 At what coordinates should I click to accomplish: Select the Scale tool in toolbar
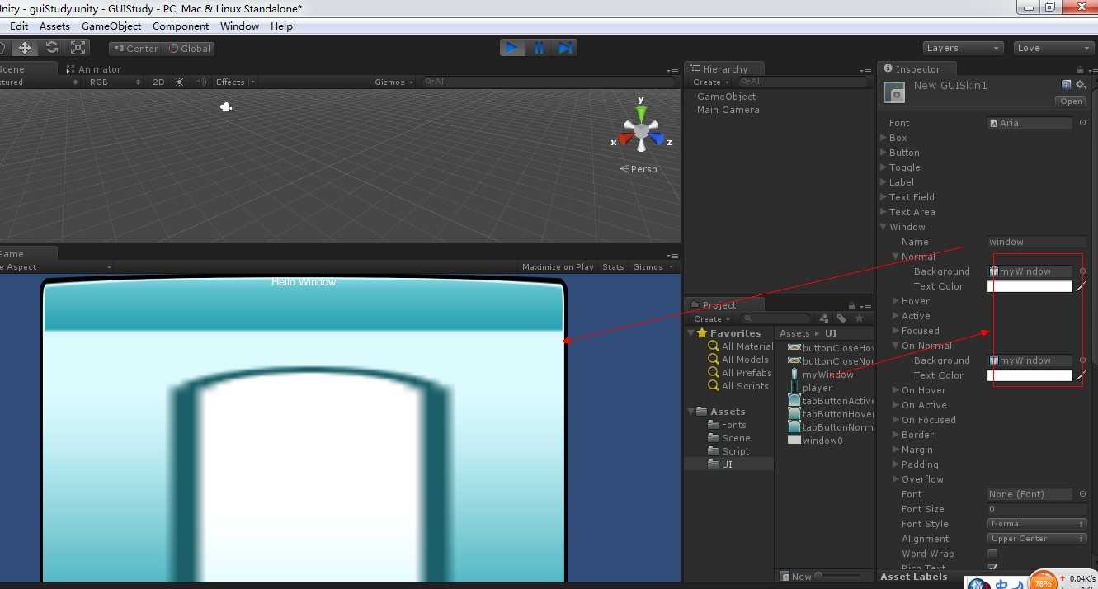(x=78, y=48)
